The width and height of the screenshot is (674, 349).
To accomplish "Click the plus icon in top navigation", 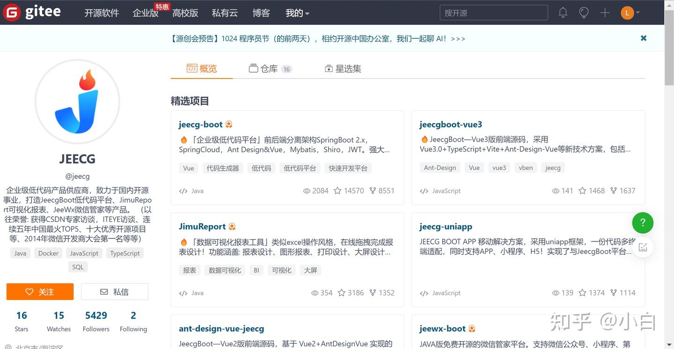I will pyautogui.click(x=605, y=13).
